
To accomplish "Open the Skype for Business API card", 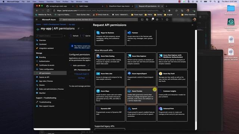I will click(x=110, y=38).
